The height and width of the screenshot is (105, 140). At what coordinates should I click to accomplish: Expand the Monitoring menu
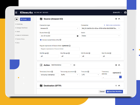pos(19,24)
